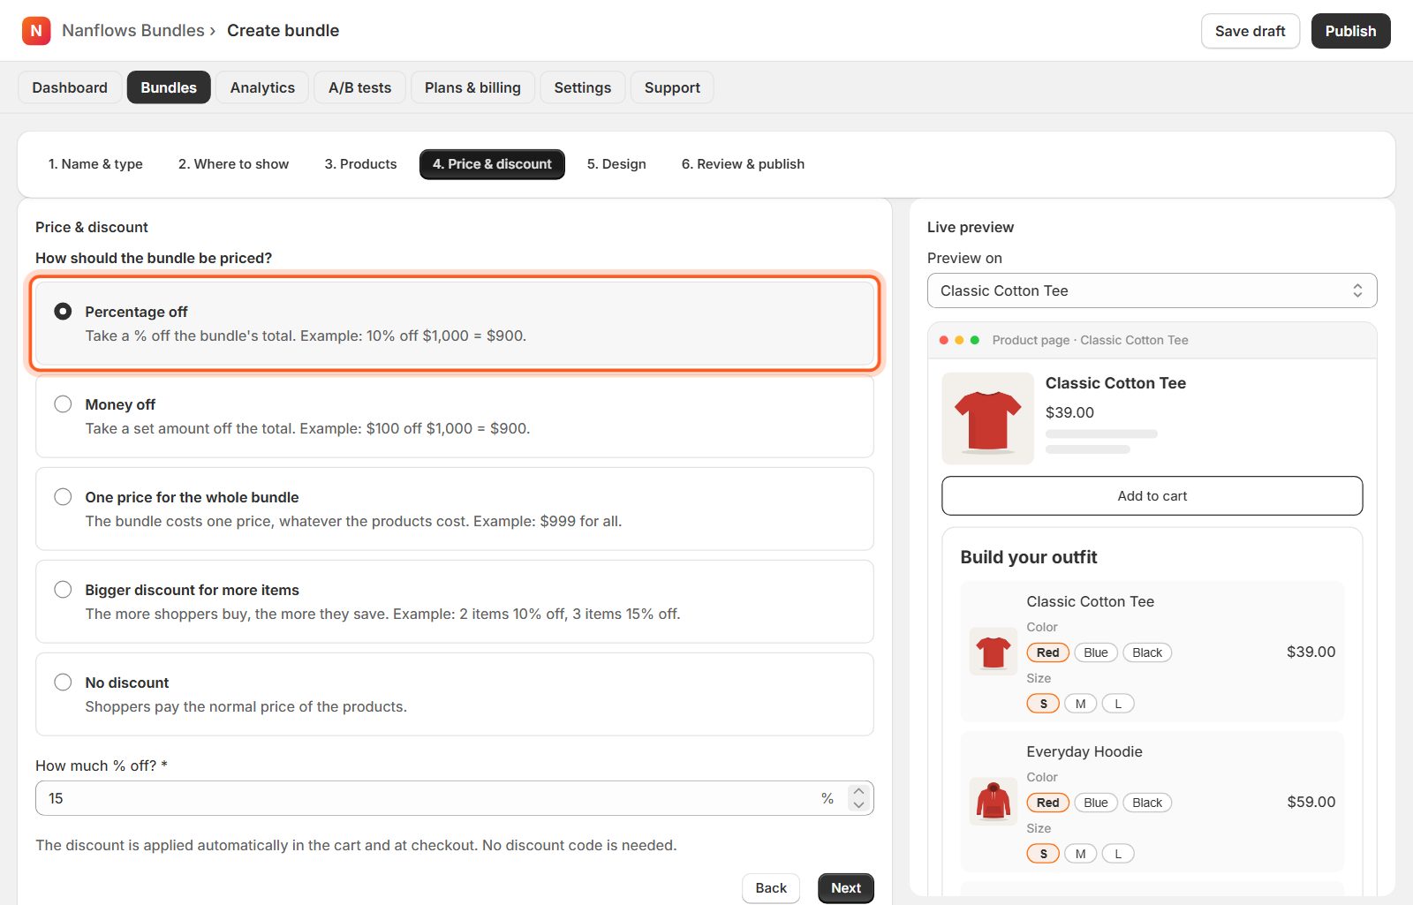Increase the percent off value with the up arrow
1413x905 pixels.
(x=858, y=791)
